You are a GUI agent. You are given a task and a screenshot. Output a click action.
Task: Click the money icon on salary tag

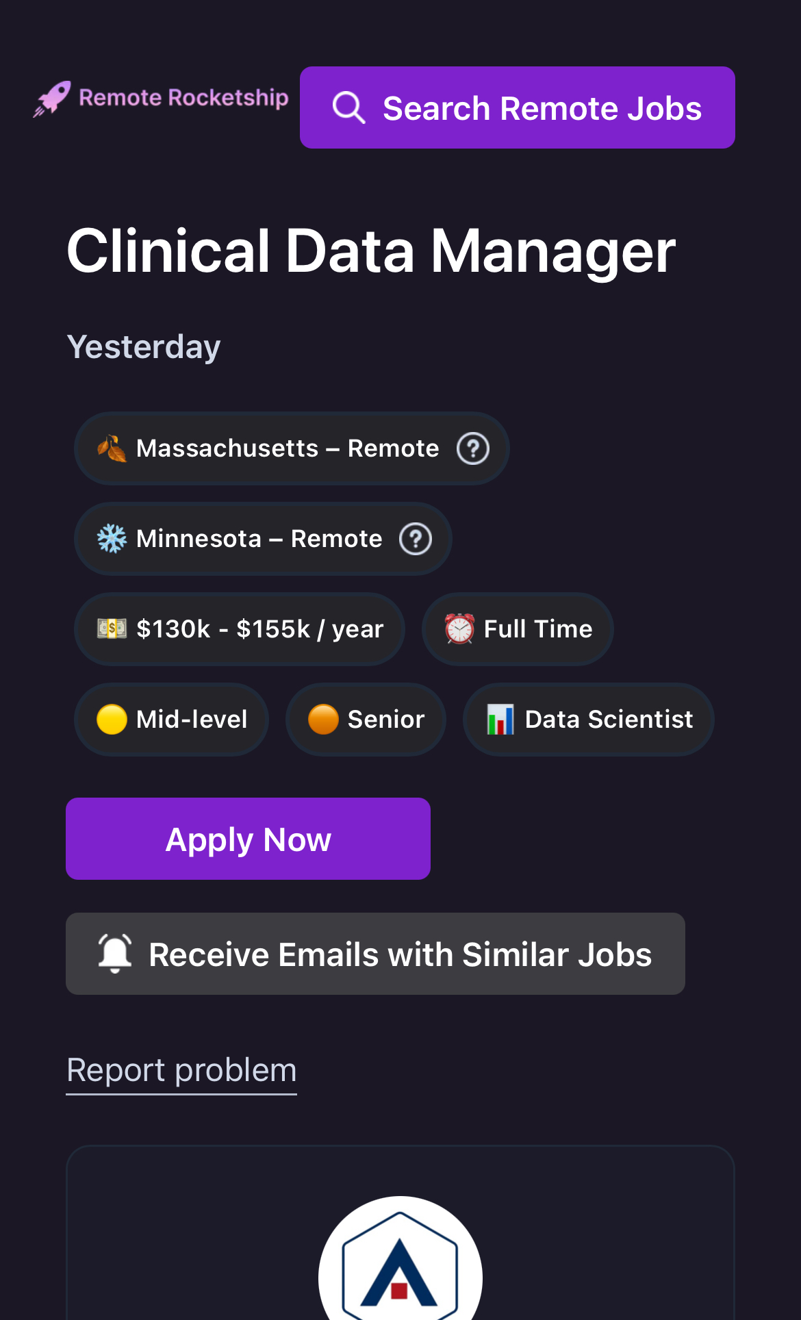[112, 629]
